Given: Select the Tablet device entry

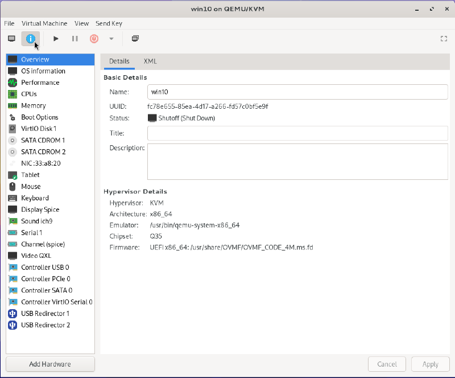Looking at the screenshot, I should 50,175.
